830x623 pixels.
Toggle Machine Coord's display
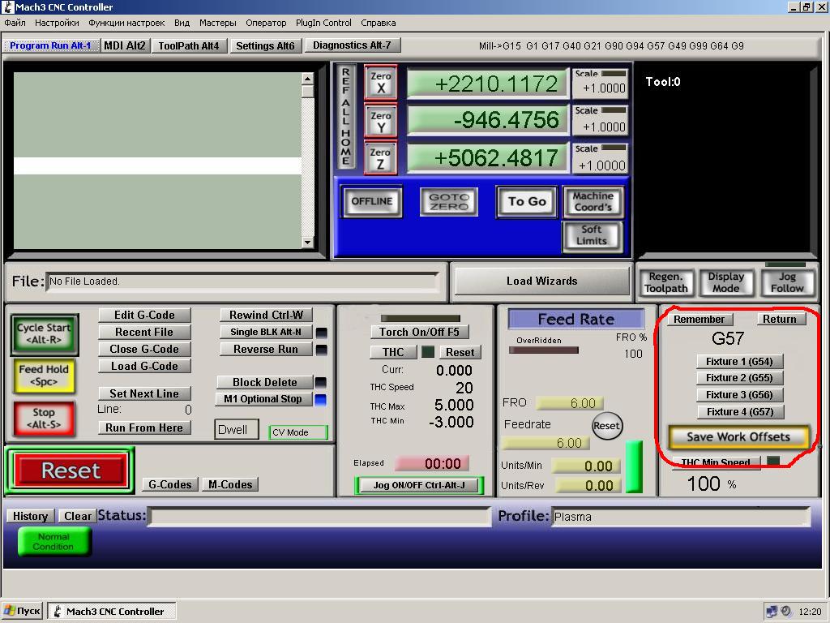tap(593, 201)
